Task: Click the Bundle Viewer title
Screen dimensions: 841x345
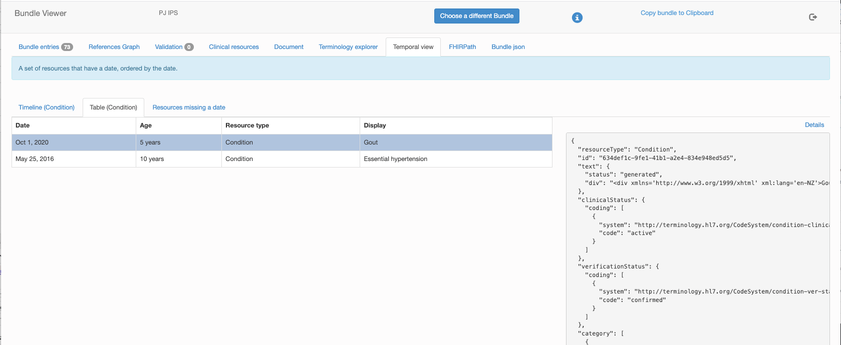Action: coord(41,13)
